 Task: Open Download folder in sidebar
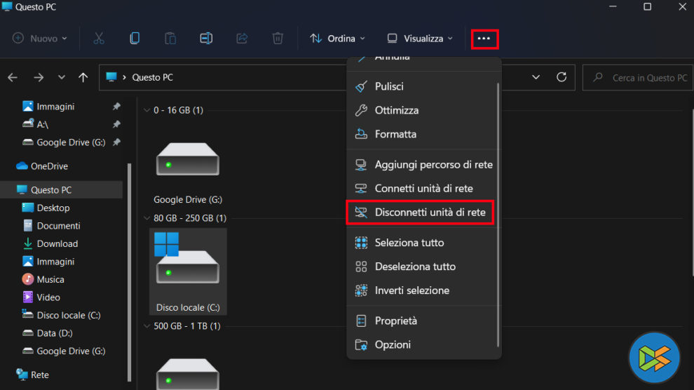point(57,243)
